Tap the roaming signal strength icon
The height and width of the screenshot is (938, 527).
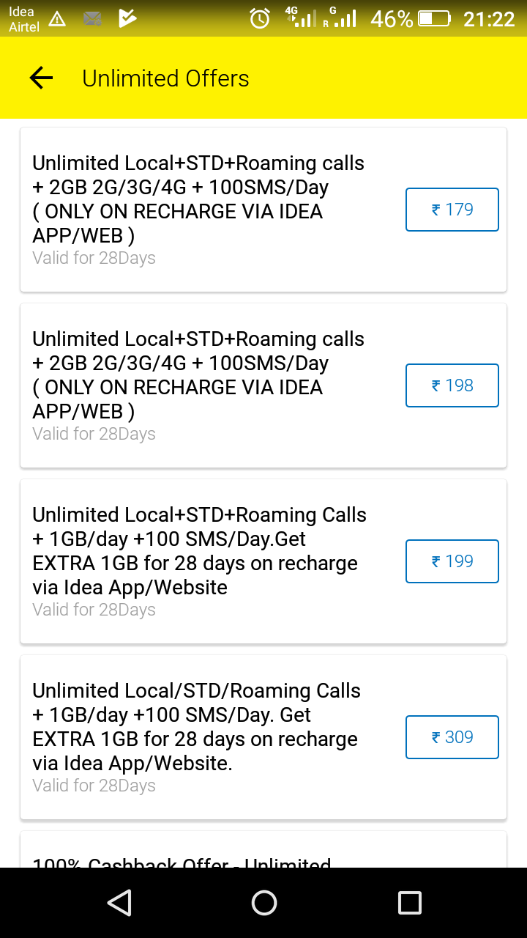tap(340, 18)
